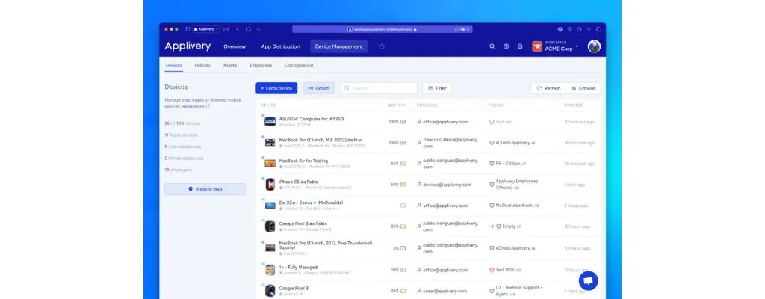
Task: Click the ASUSTeK Computer device thumbnail
Action: pos(270,121)
